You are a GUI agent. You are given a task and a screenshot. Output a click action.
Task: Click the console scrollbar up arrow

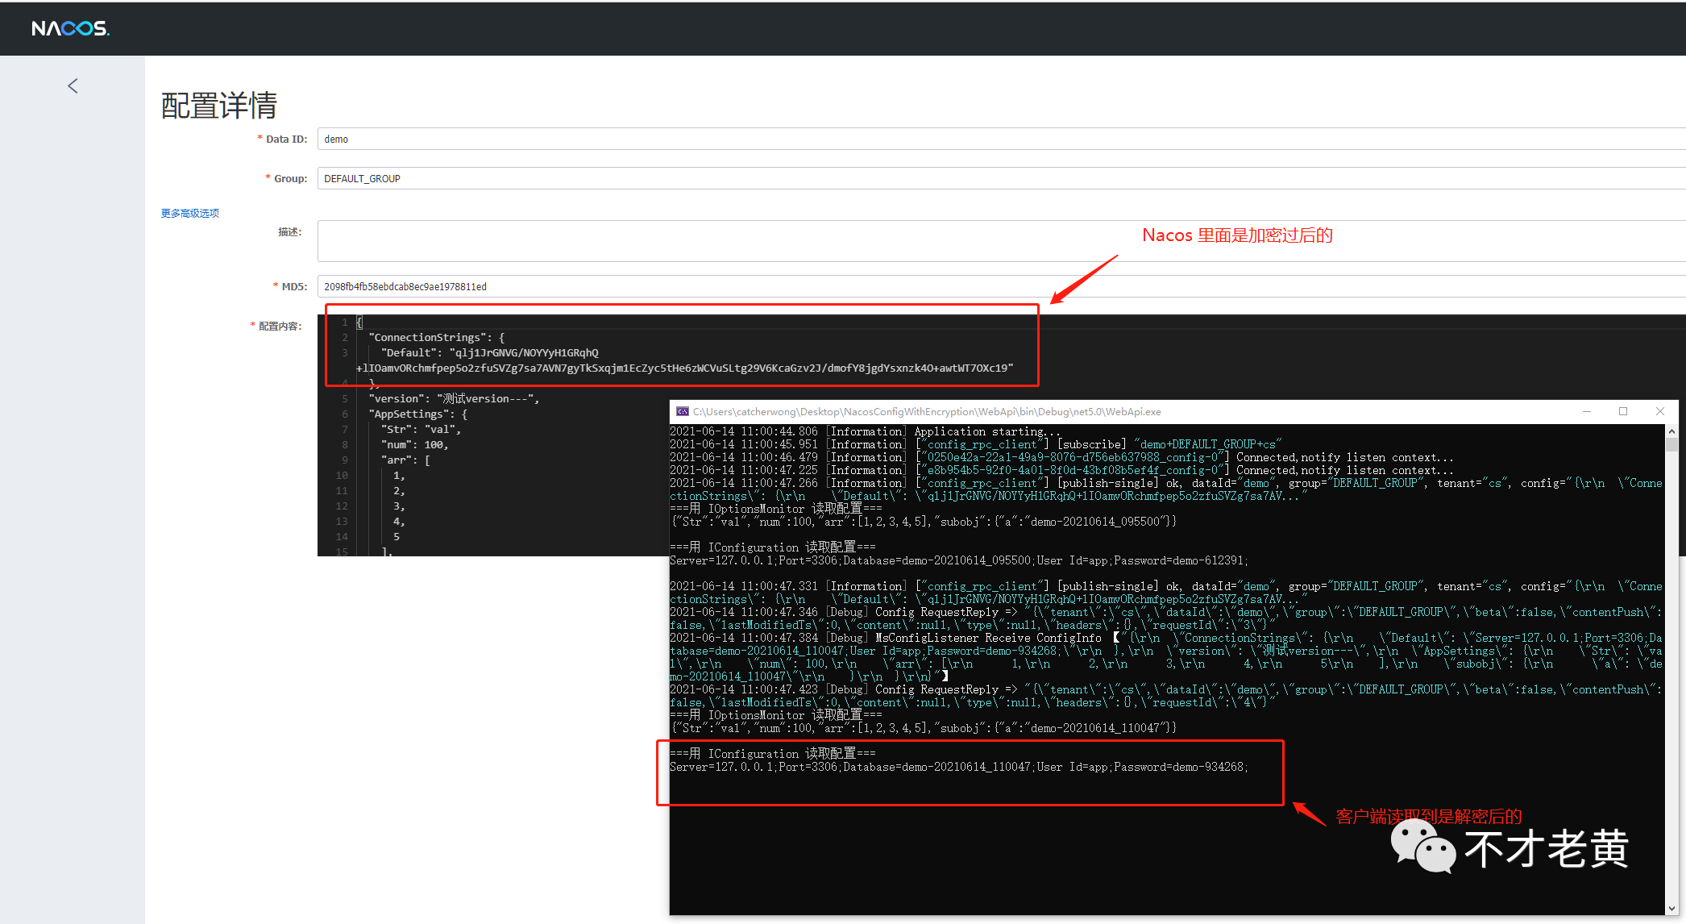click(1671, 431)
